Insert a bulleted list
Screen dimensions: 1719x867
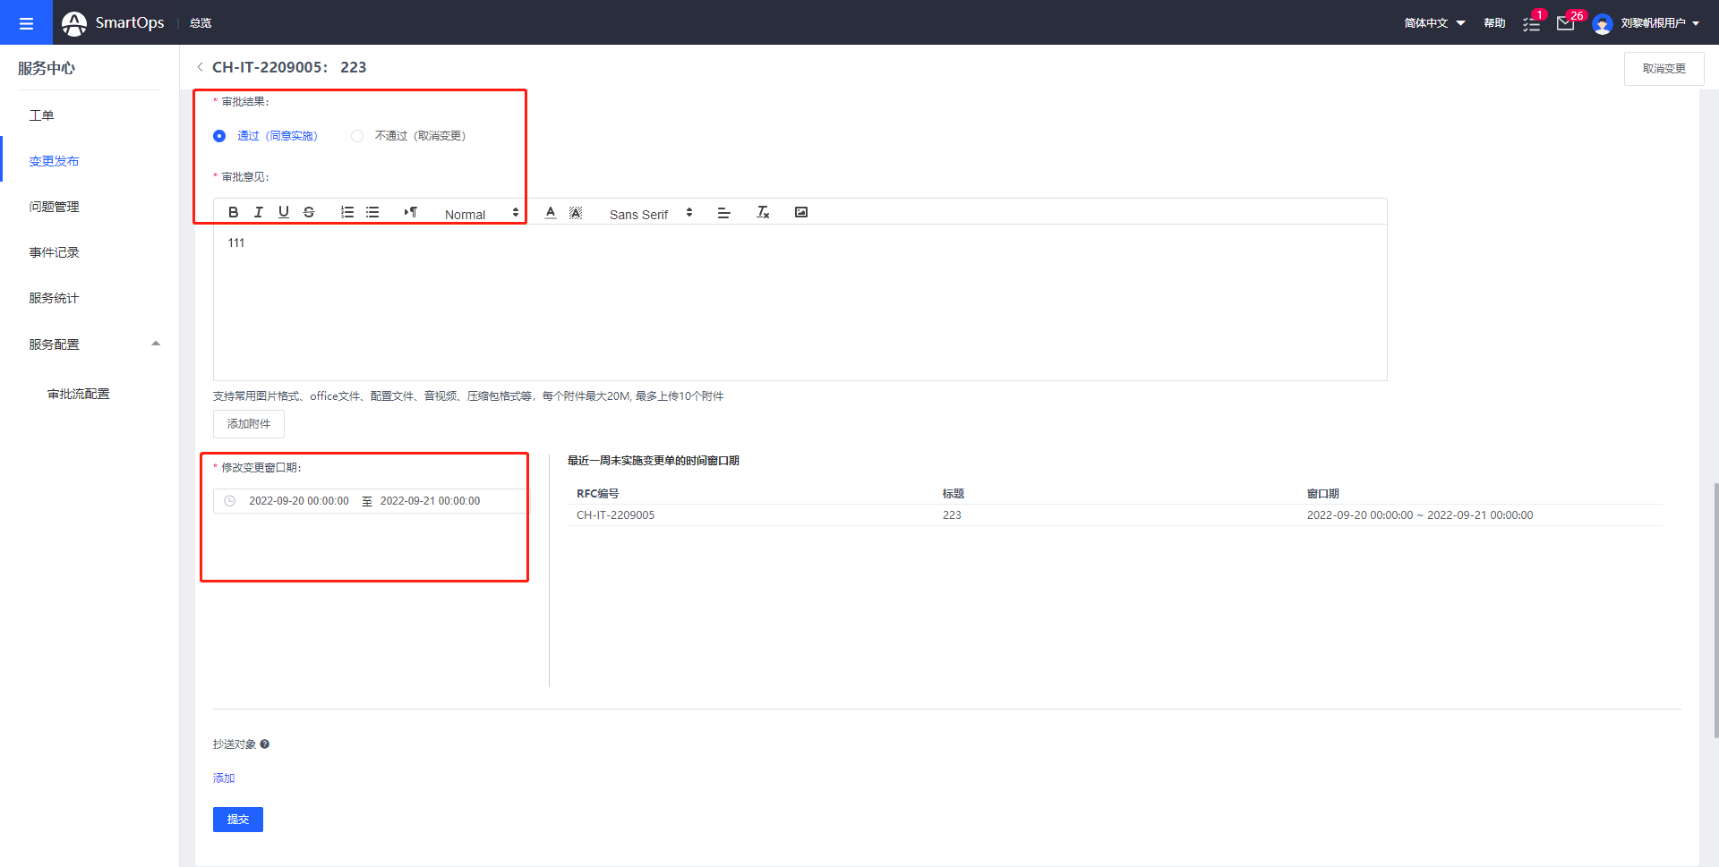coord(372,212)
